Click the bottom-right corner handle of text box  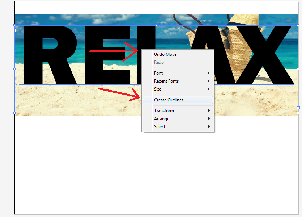[x=298, y=113]
